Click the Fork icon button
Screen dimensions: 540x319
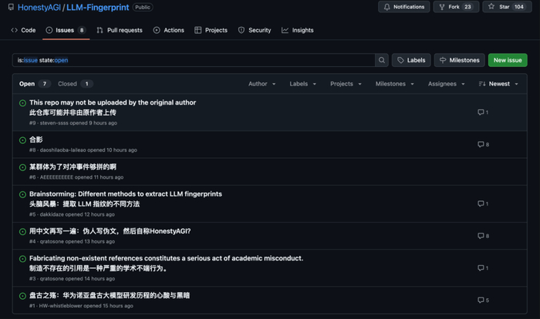click(x=442, y=7)
